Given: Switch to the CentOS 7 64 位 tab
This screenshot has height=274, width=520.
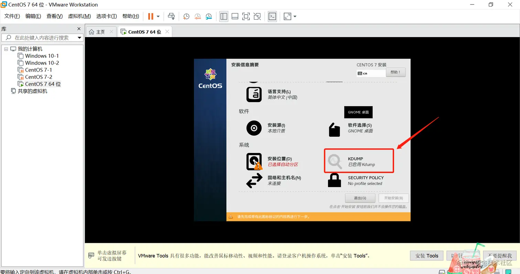Looking at the screenshot, I should click(144, 32).
